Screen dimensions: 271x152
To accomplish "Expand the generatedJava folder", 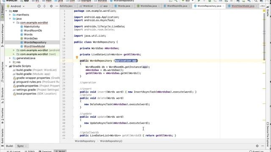I will (x=10, y=58).
